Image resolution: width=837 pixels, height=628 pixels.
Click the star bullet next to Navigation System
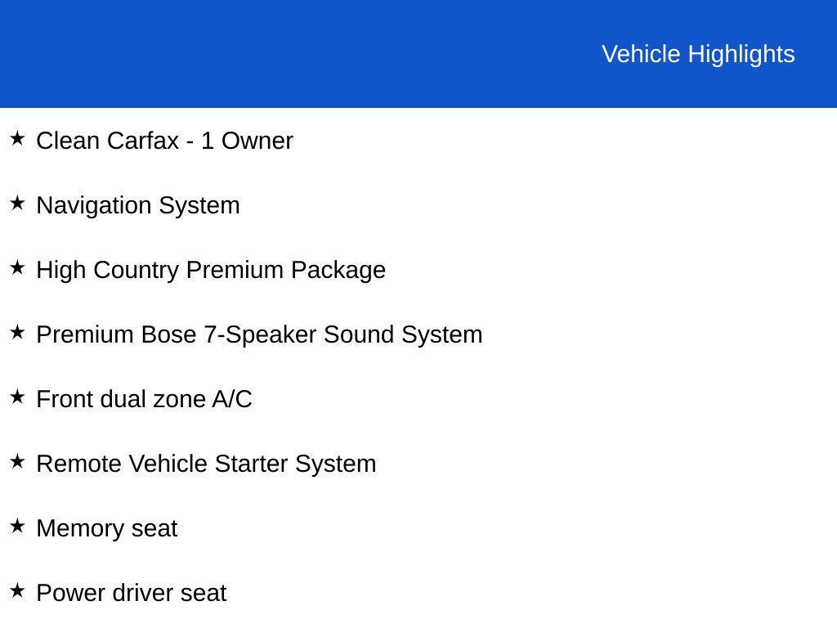(17, 204)
